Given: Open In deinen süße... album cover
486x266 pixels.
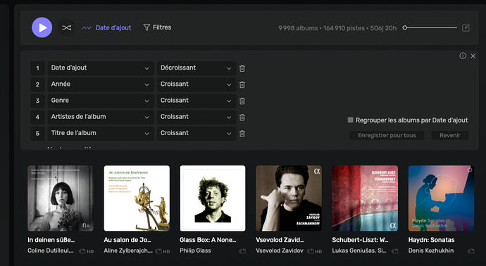Looking at the screenshot, I should (x=61, y=198).
